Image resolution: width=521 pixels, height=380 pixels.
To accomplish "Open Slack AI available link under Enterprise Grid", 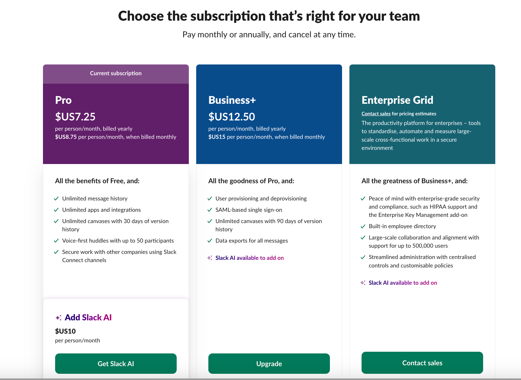I will (403, 283).
